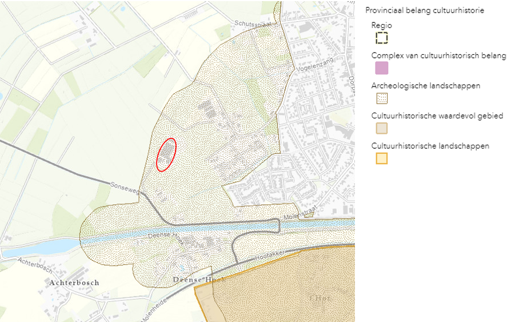This screenshot has width=523, height=322.
Task: Click the Cultuurhistorische waardevol gebied label
Action: tap(437, 116)
